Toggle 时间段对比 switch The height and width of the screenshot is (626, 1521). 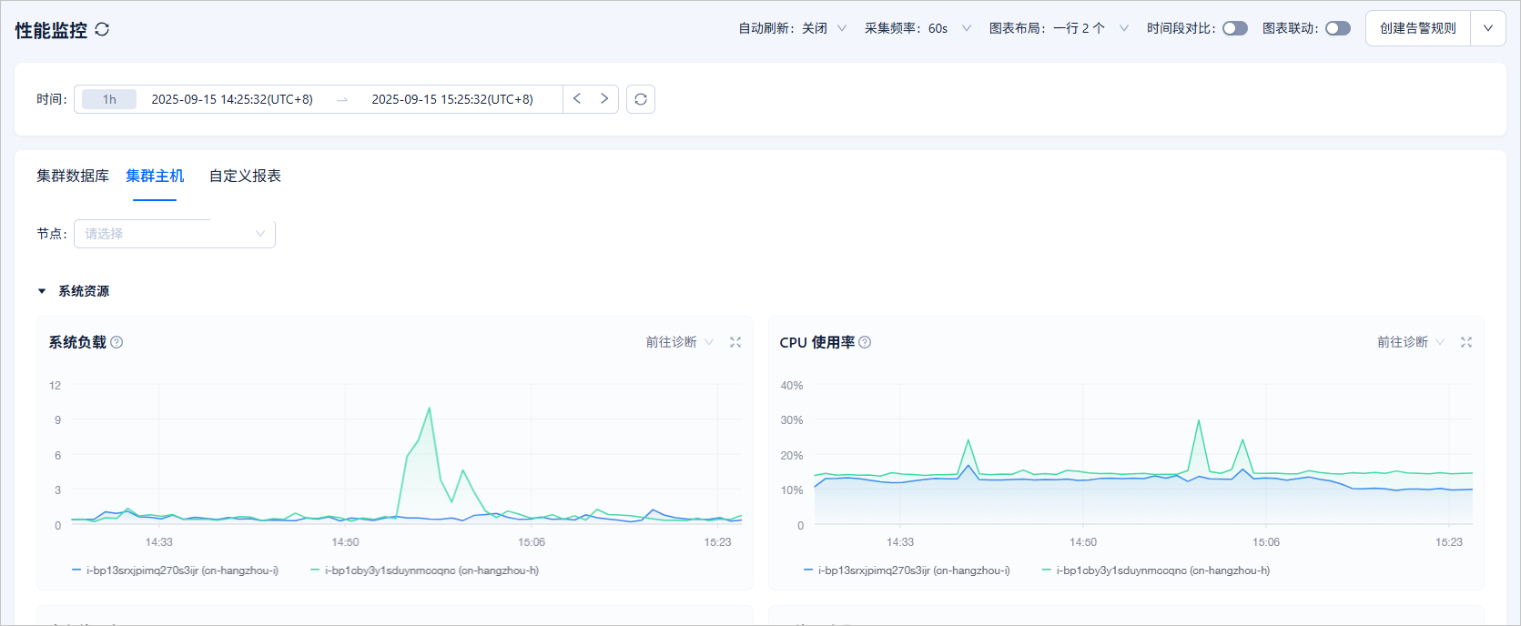click(1235, 28)
